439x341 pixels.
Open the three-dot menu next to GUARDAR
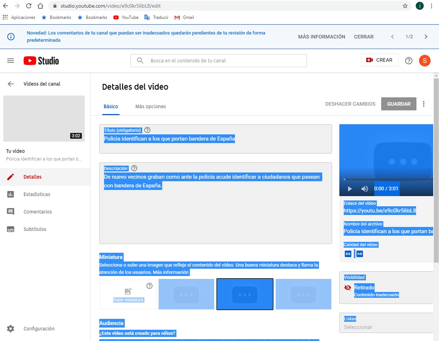[x=423, y=104]
